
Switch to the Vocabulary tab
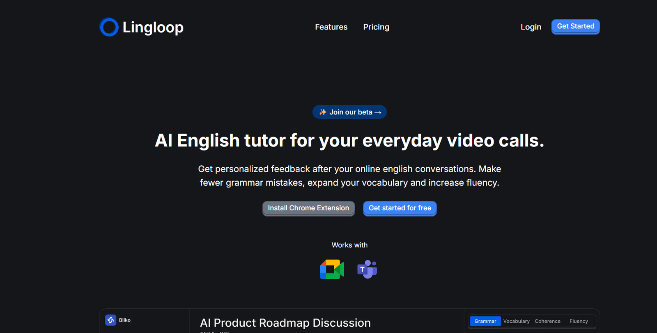click(x=516, y=321)
